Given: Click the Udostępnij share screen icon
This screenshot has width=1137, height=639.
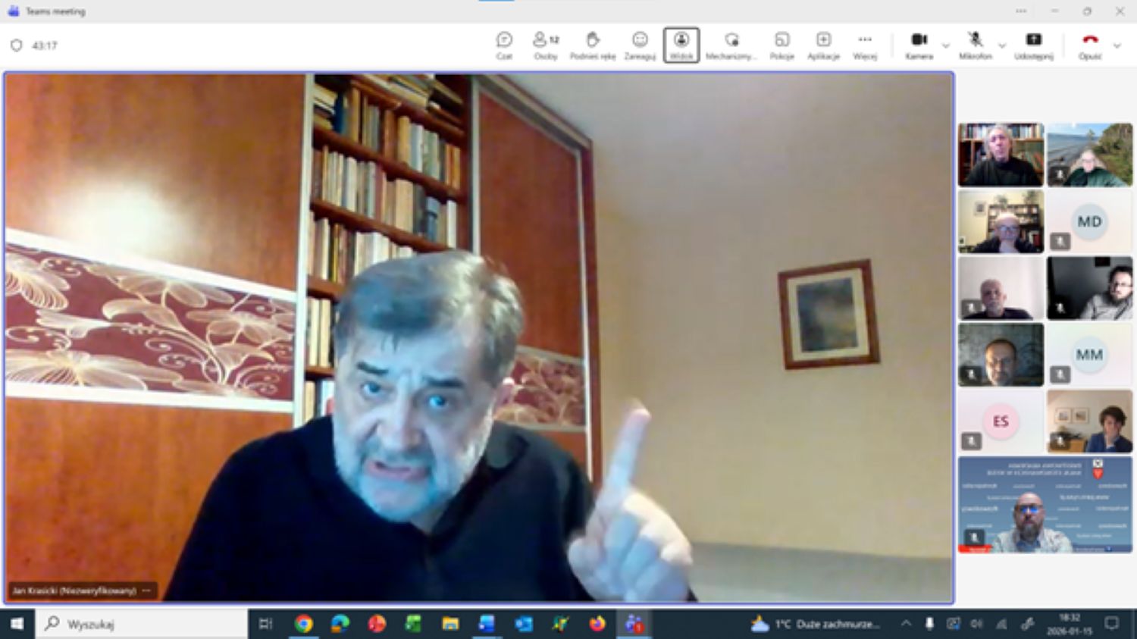Looking at the screenshot, I should click(1033, 45).
